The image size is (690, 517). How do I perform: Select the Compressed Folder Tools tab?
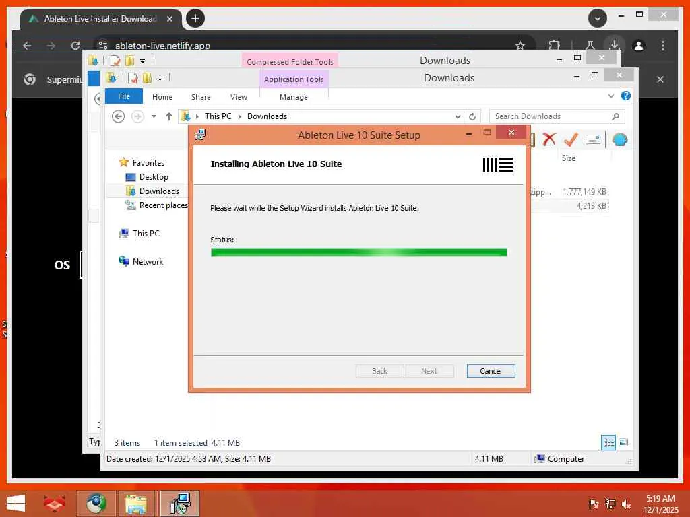tap(290, 61)
